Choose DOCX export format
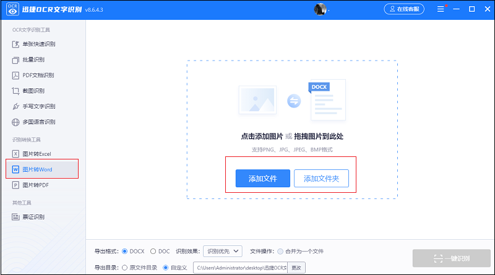495x275 pixels. (x=124, y=252)
